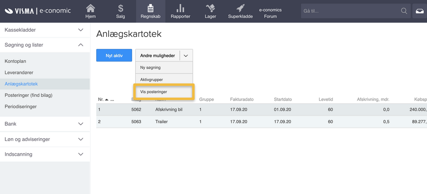
Task: Open the Superkladde rocket icon
Action: (241, 8)
